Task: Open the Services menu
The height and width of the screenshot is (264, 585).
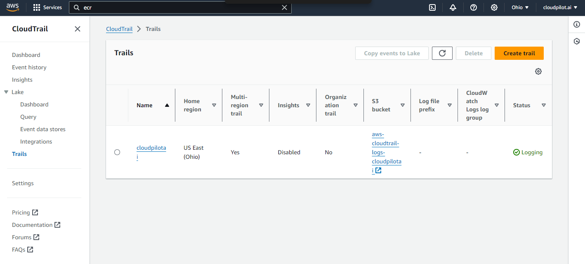Action: pyautogui.click(x=47, y=7)
